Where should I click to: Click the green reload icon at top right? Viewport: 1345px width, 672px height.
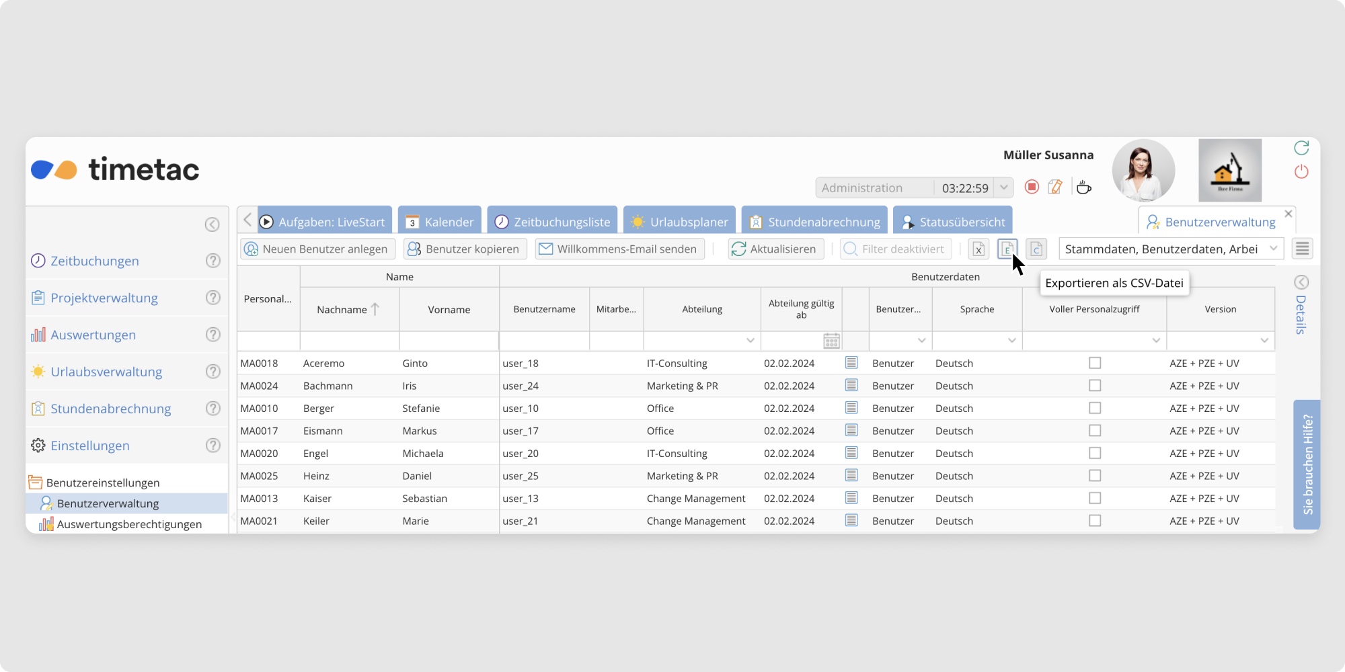click(x=1301, y=148)
